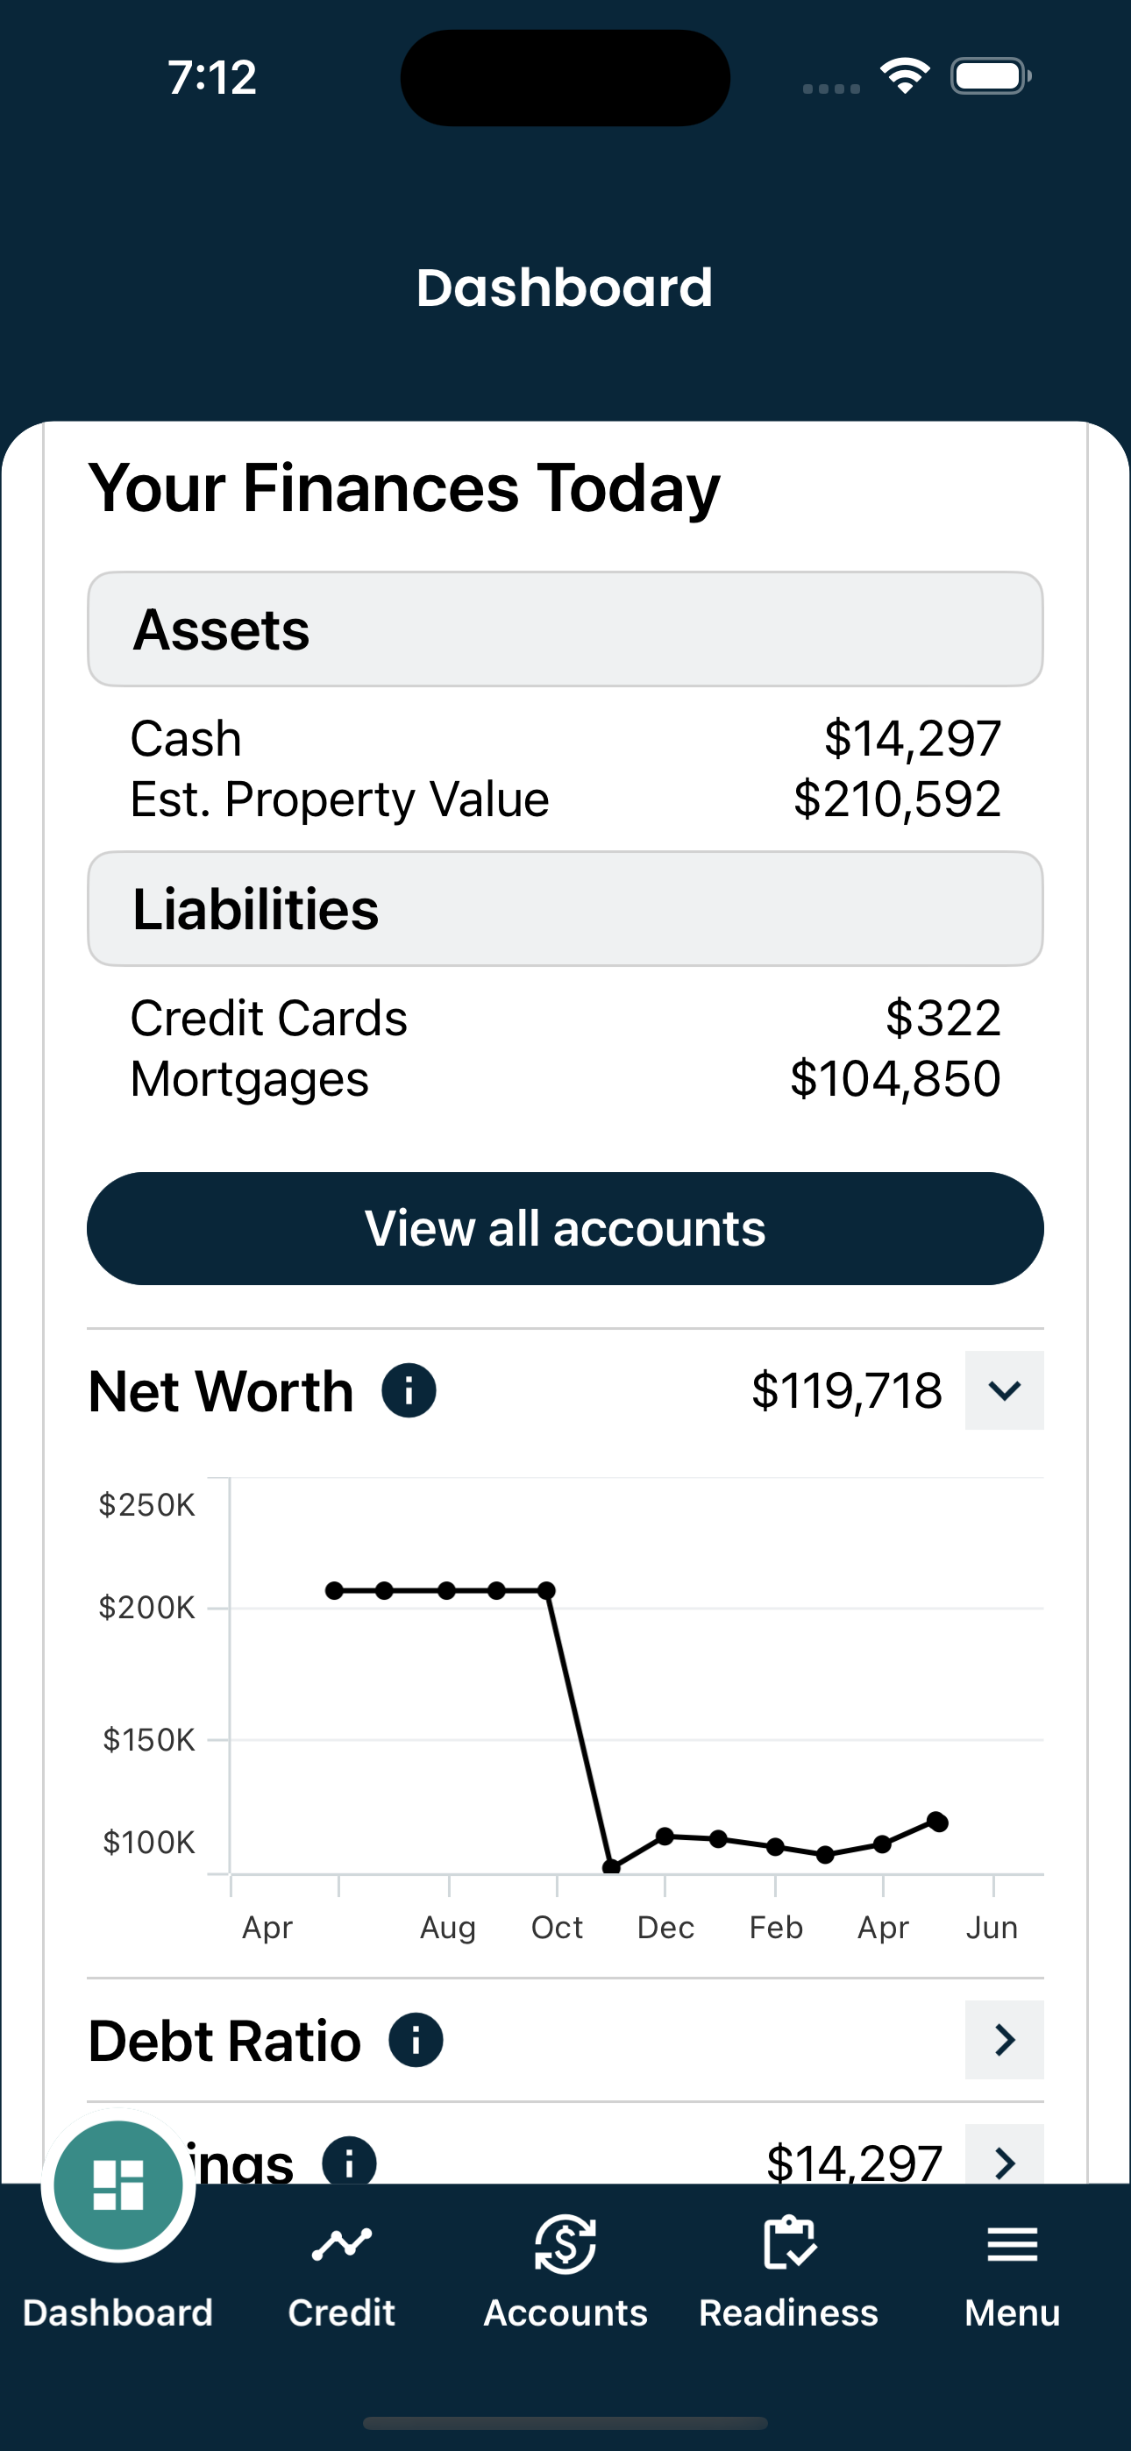Select the Dashboard grid icon
This screenshot has height=2451, width=1131.
118,2185
